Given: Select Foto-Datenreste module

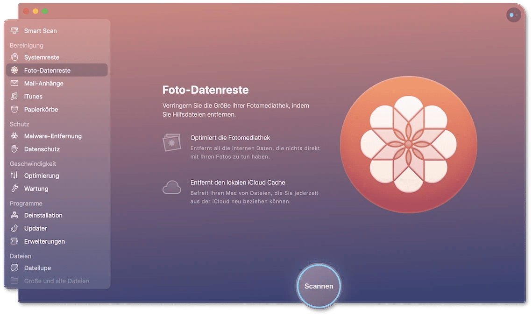Looking at the screenshot, I should 57,70.
